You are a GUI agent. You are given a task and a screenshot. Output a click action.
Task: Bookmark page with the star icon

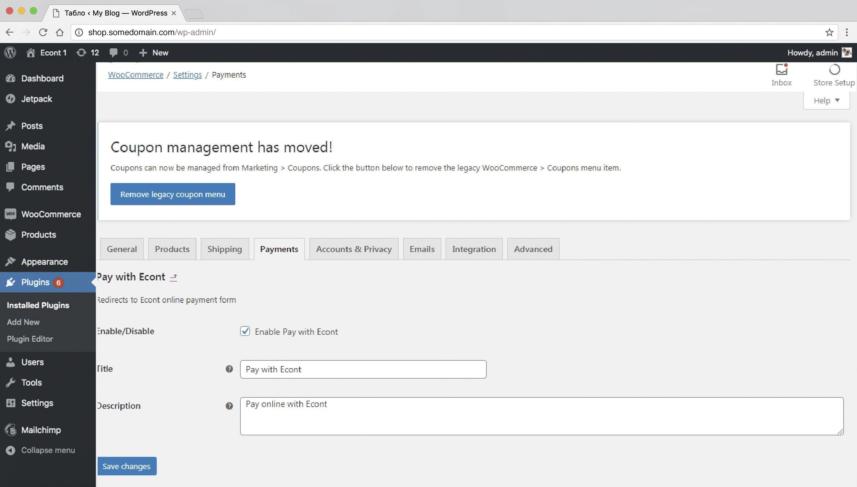(829, 33)
